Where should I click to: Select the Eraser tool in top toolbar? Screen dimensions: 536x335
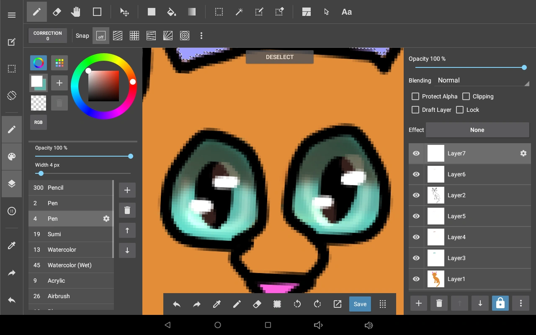pos(57,12)
